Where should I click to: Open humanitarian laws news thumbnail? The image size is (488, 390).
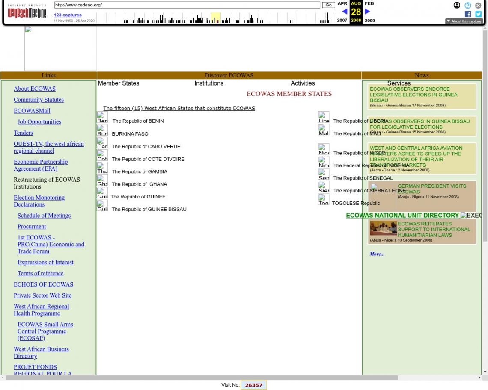click(x=383, y=229)
